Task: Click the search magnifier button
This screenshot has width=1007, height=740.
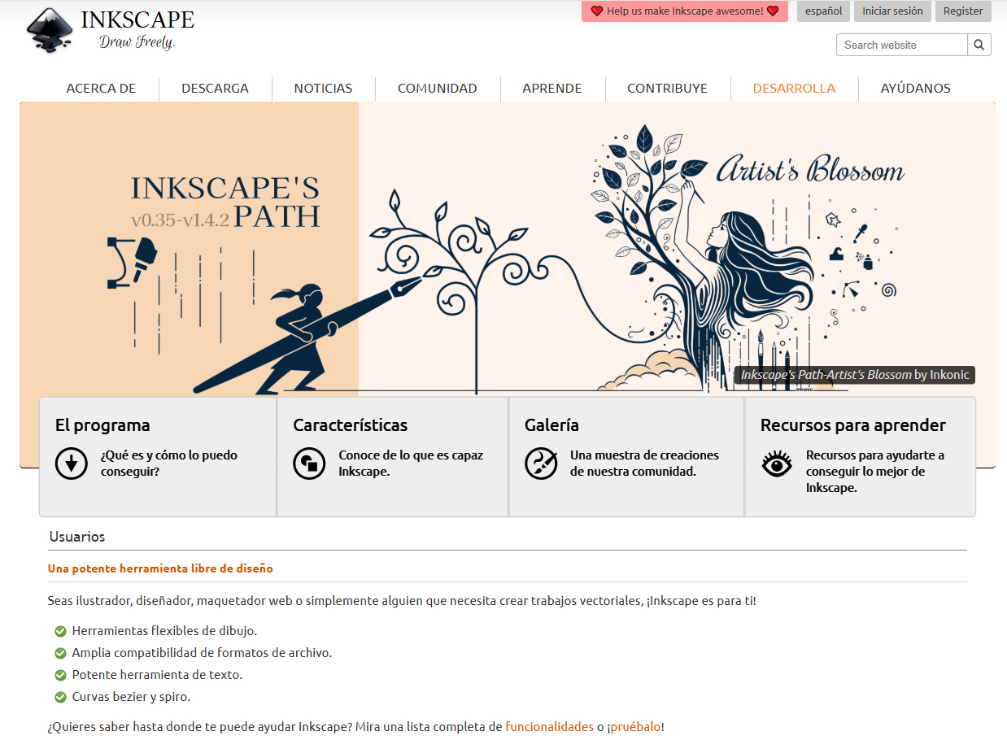Action: pos(979,45)
